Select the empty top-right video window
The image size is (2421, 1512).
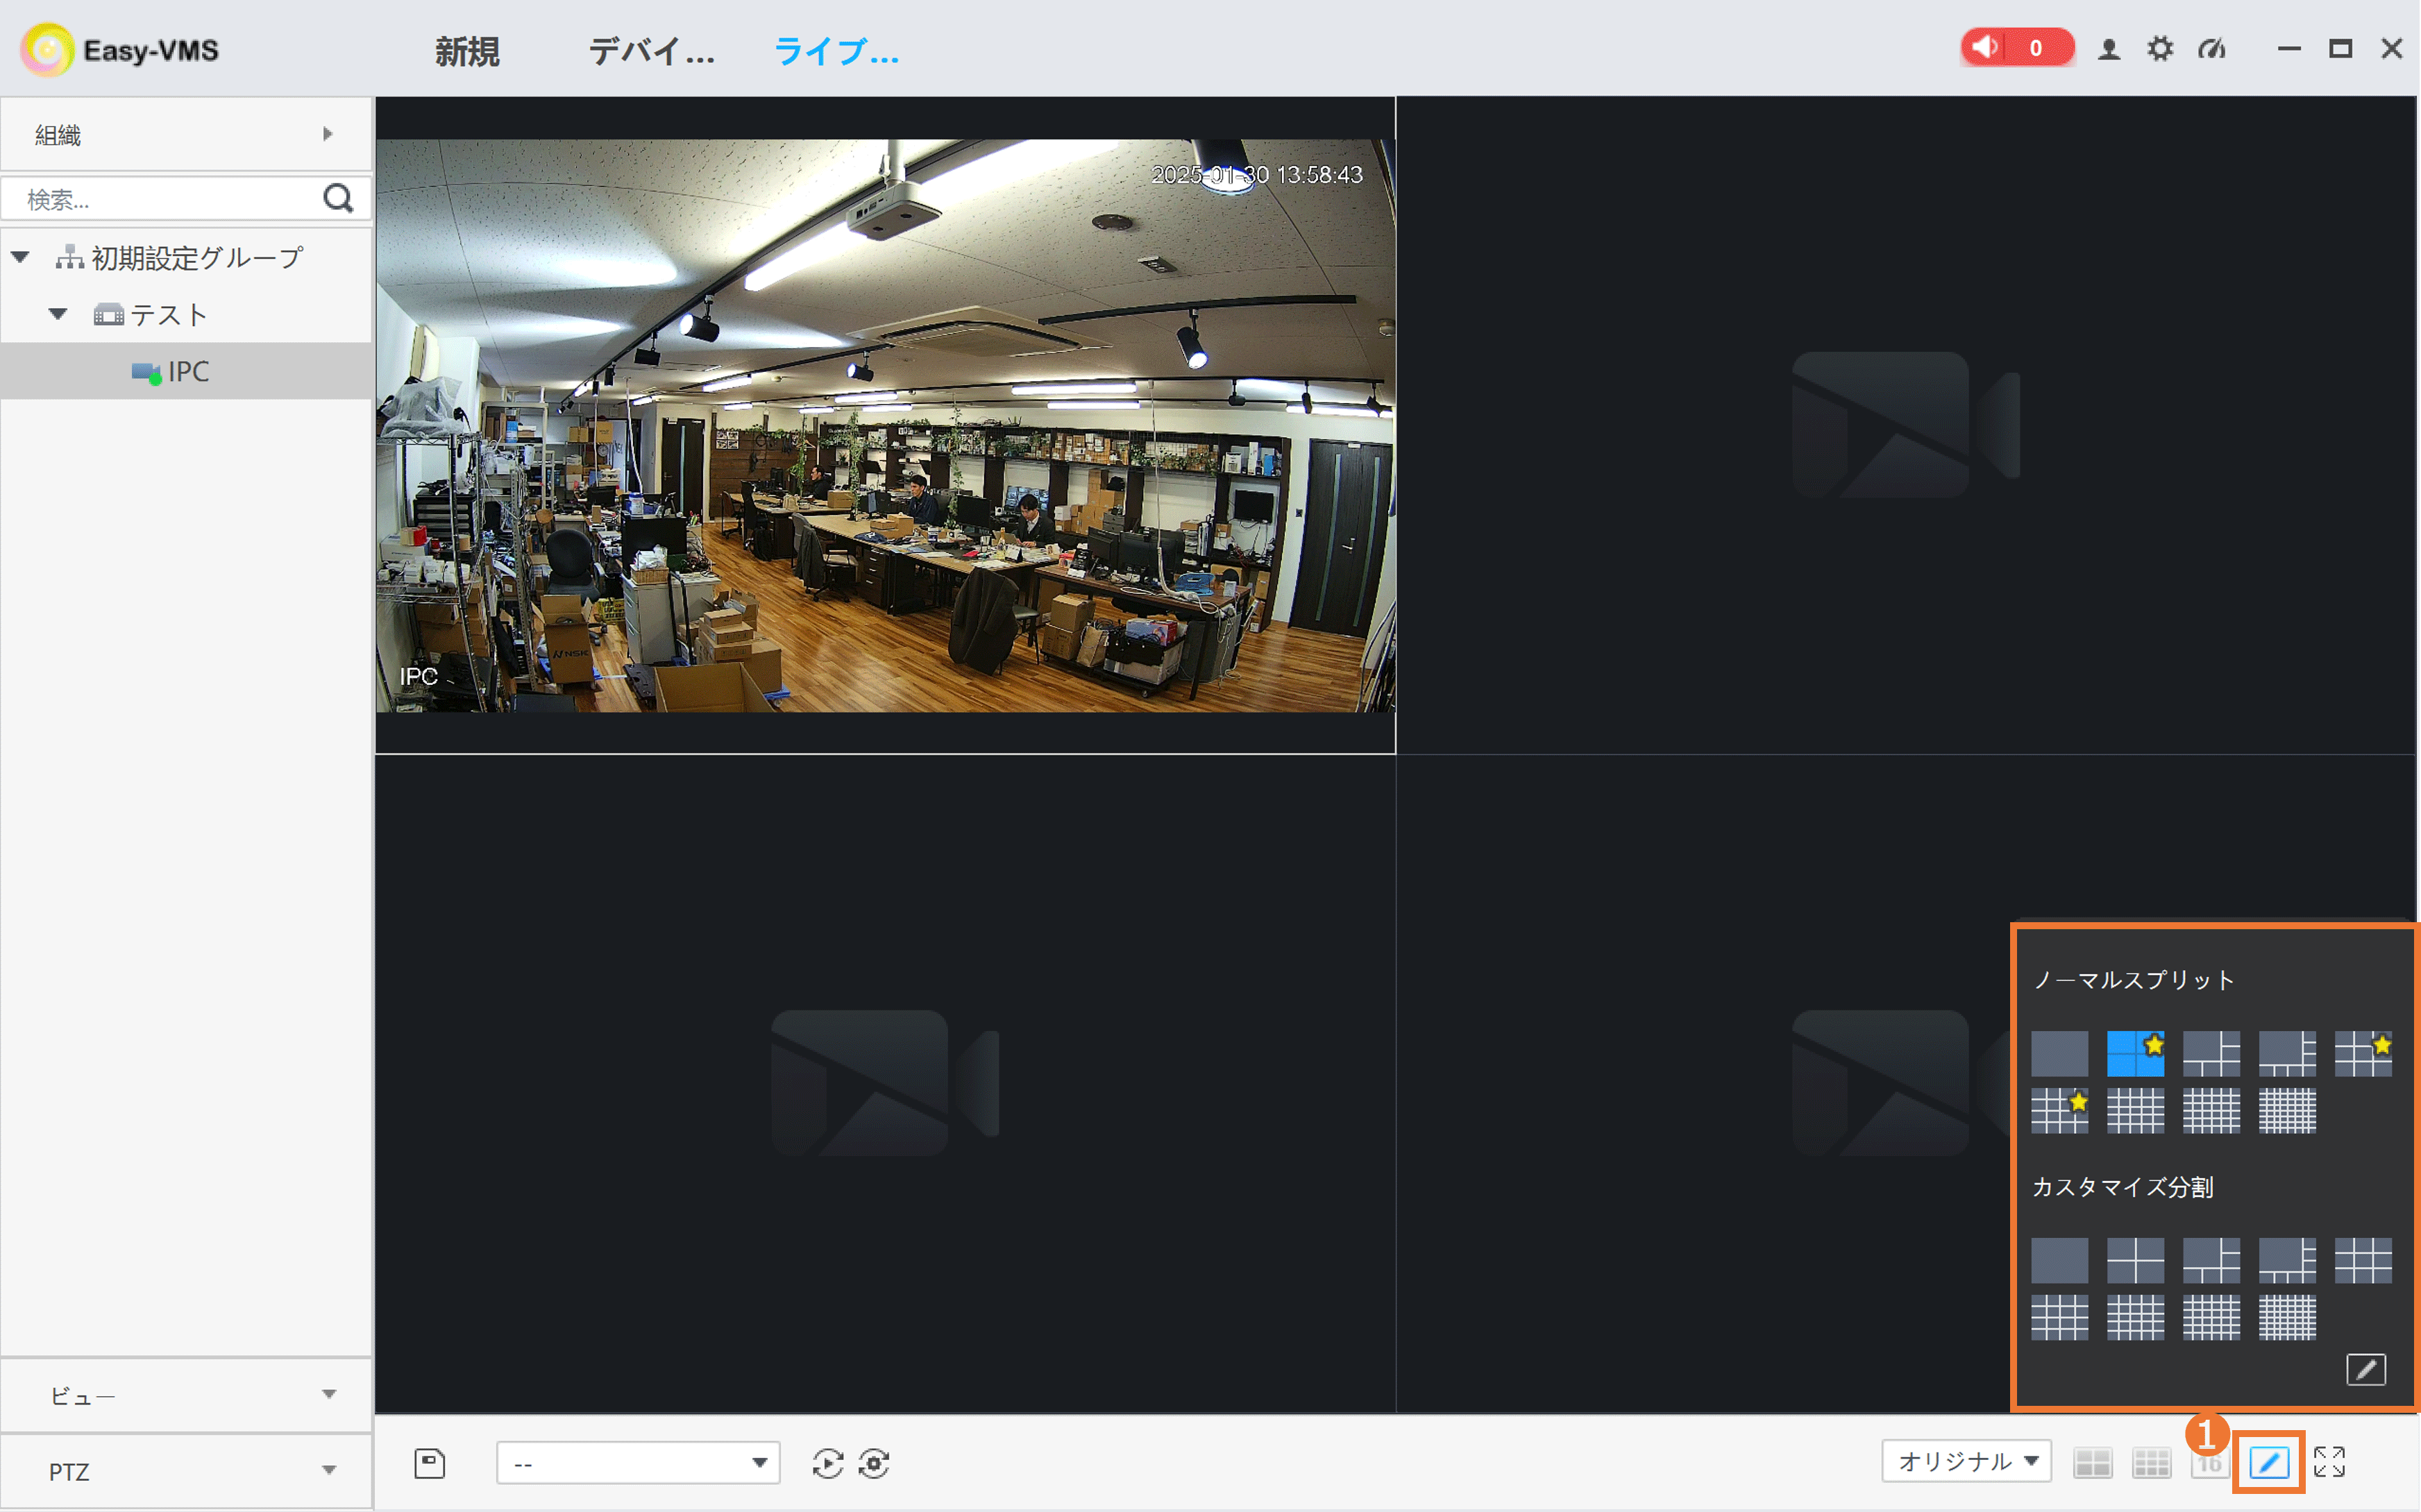[1906, 425]
